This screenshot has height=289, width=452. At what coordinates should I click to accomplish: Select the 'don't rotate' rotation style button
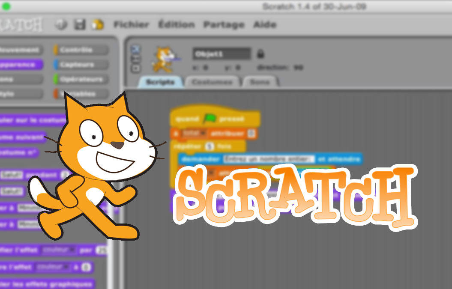pyautogui.click(x=135, y=68)
